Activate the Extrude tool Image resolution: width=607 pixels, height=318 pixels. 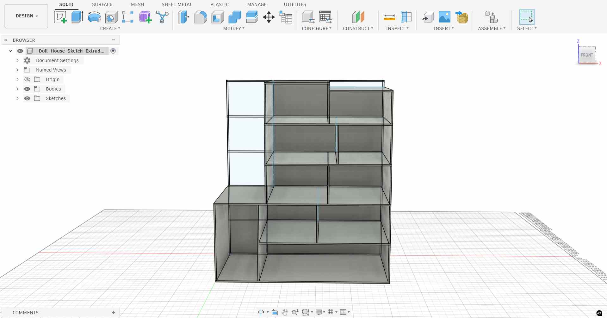(77, 17)
